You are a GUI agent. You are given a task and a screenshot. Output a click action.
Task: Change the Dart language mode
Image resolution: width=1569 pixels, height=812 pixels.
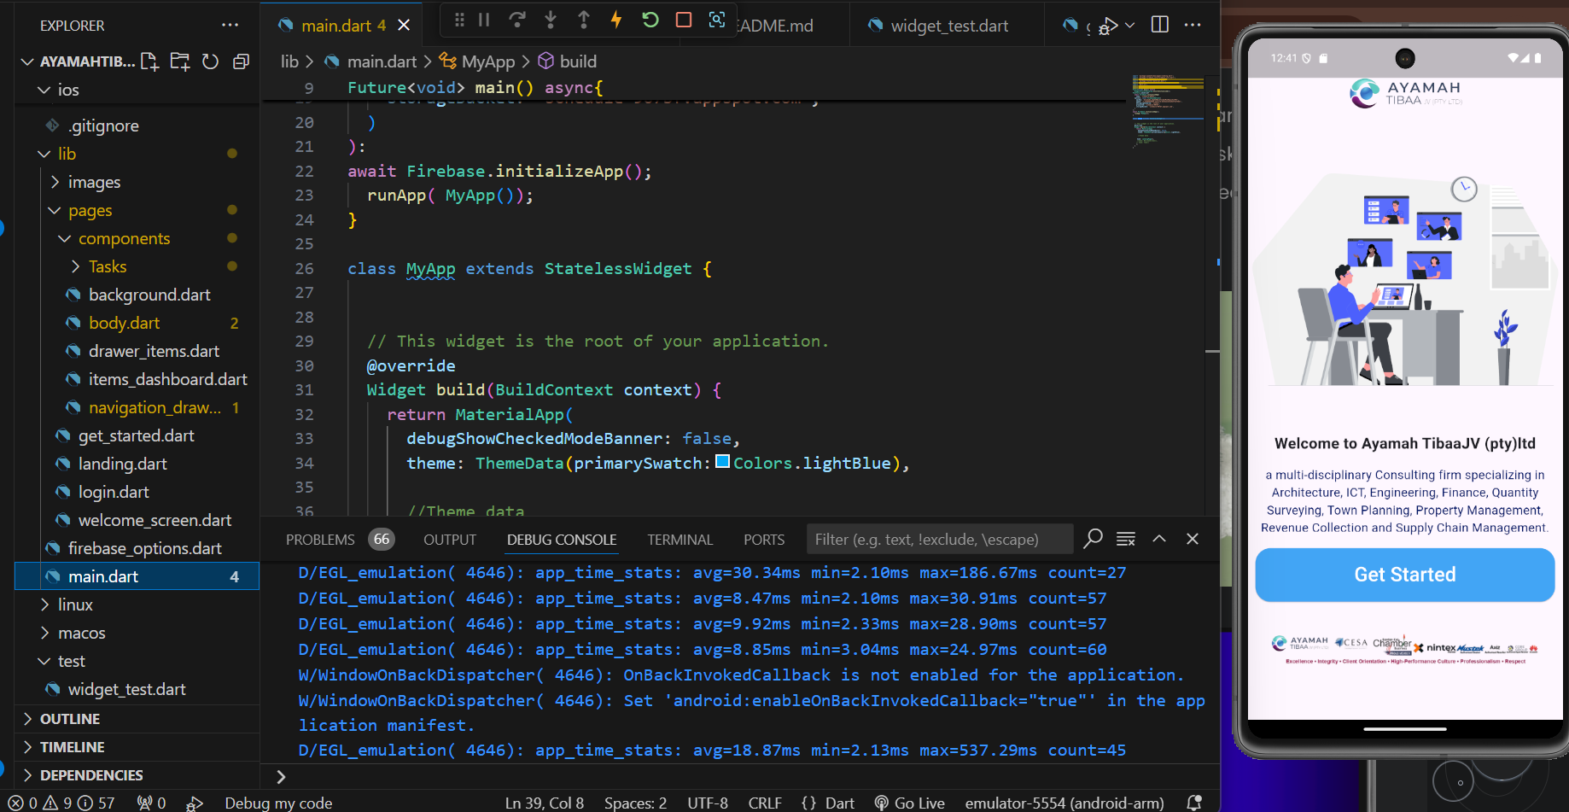tap(840, 803)
